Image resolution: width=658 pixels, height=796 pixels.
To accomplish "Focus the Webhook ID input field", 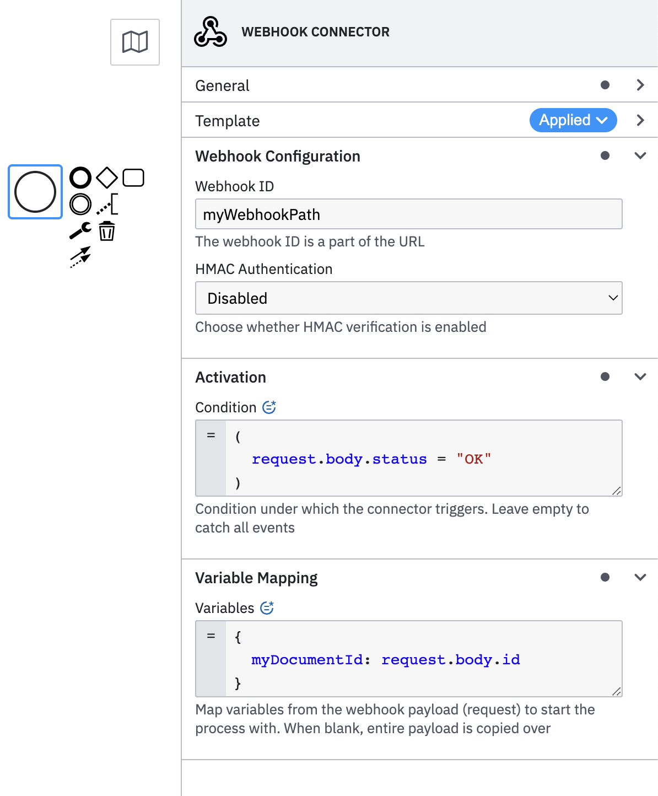I will tap(408, 214).
